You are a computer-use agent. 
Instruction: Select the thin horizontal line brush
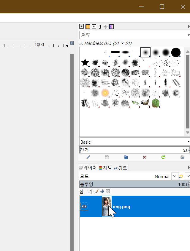coord(135,52)
